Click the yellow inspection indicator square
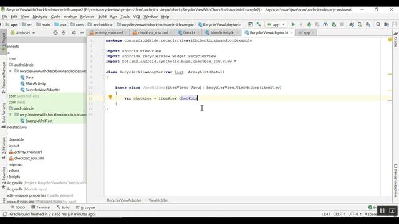399x224 pixels. point(390,40)
